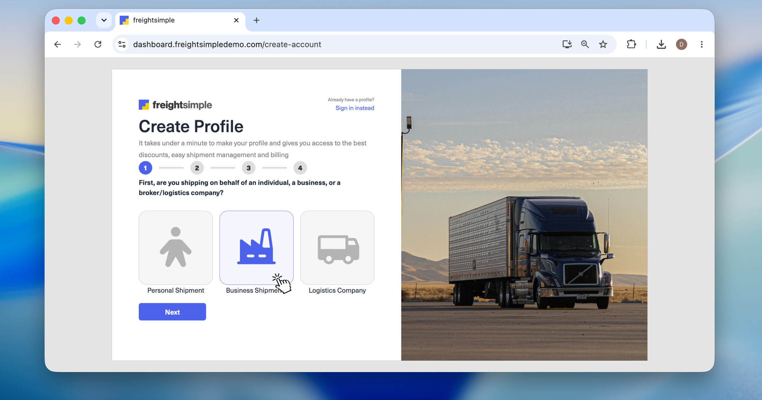Screen dimensions: 762x400
Task: Jump to step 3 circle
Action: pyautogui.click(x=249, y=168)
